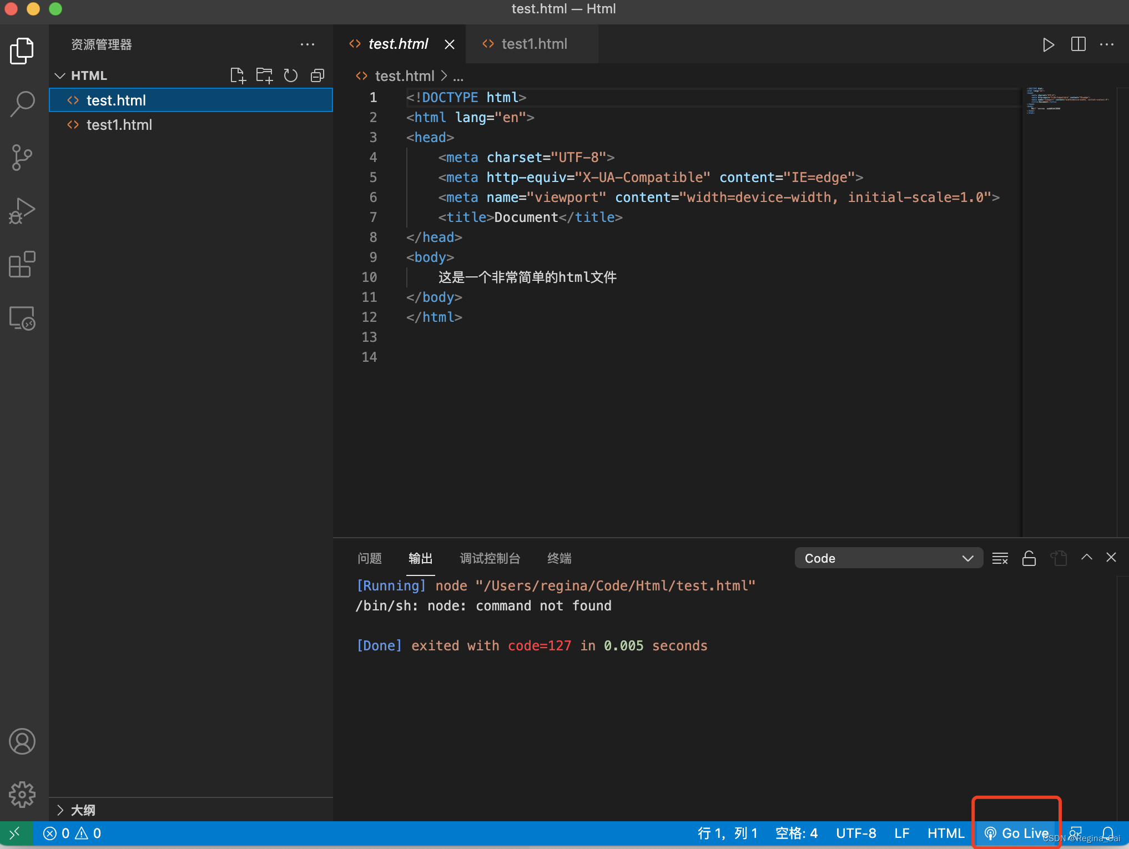
Task: Place cursor on line 10 Chinese text
Action: tap(527, 277)
